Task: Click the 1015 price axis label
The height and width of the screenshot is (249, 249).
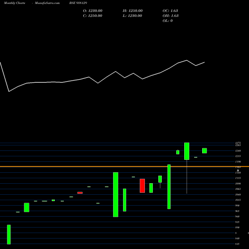Action: pos(238,200)
